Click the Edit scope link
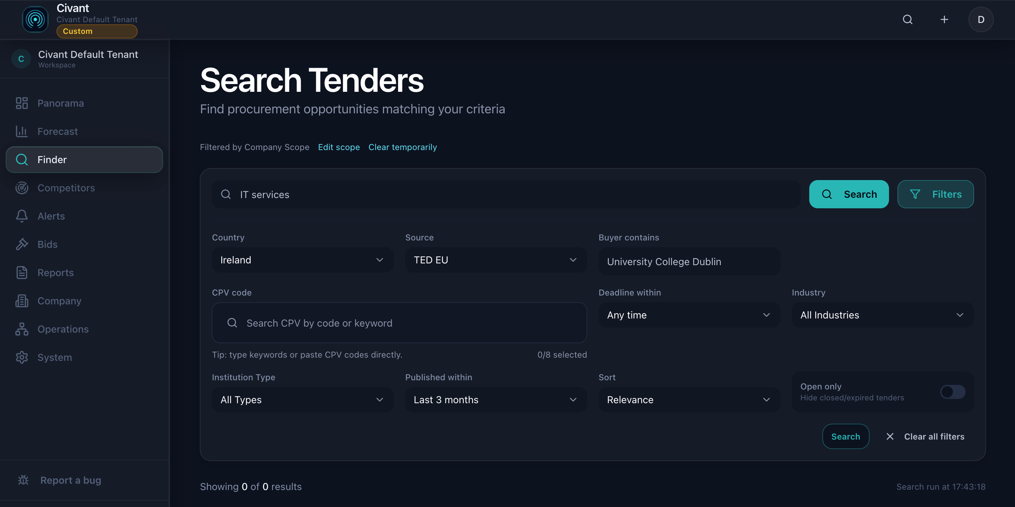 338,147
